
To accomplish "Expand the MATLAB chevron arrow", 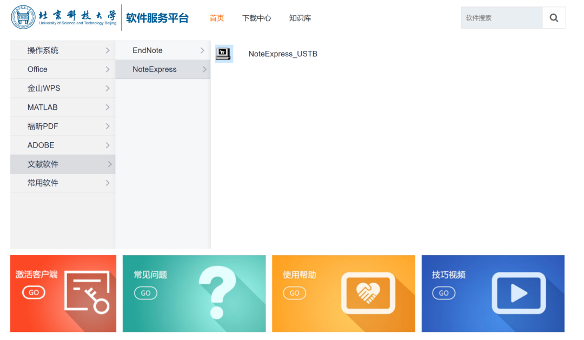I will (108, 107).
